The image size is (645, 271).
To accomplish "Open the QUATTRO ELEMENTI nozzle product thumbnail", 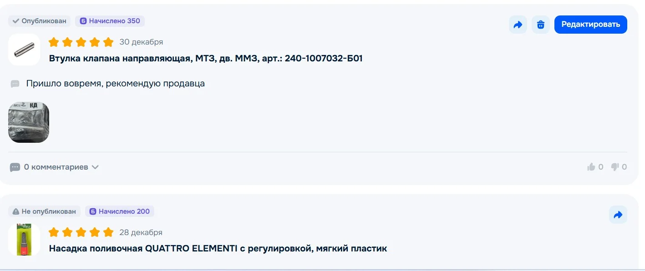I will pyautogui.click(x=24, y=240).
